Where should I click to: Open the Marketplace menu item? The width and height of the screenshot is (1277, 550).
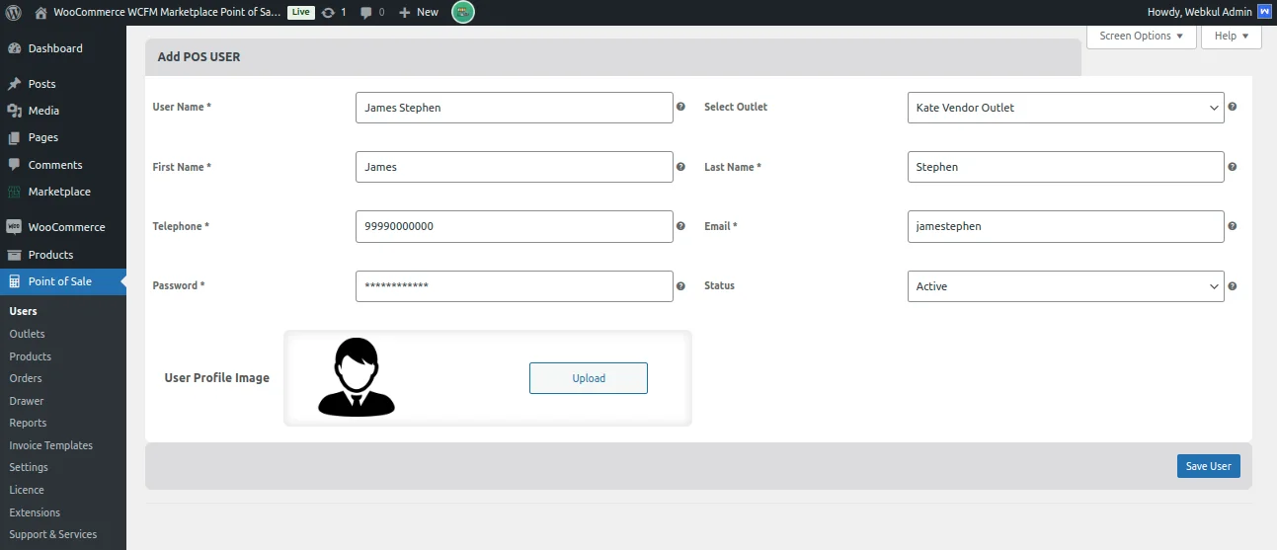pos(63,192)
